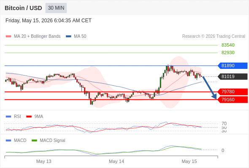Click the MA 20 + Bollinger Bands legend swatch
This screenshot has height=168, width=249.
click(x=8, y=37)
